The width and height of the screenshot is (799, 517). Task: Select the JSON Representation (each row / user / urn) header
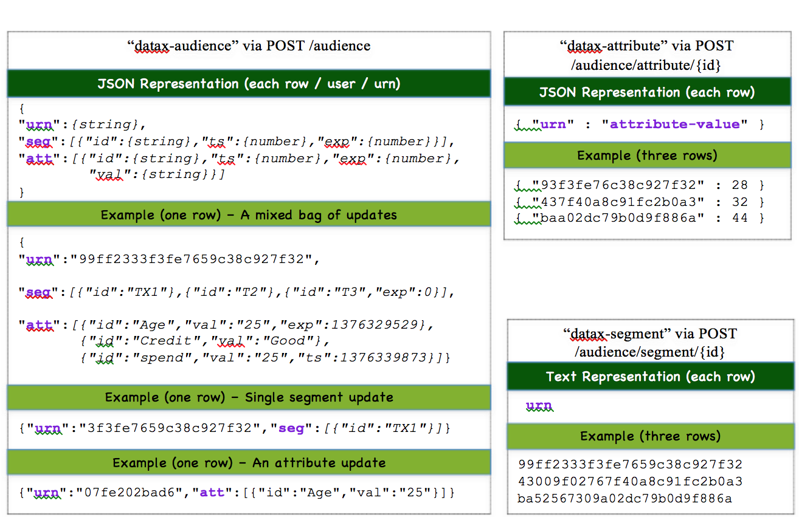249,84
